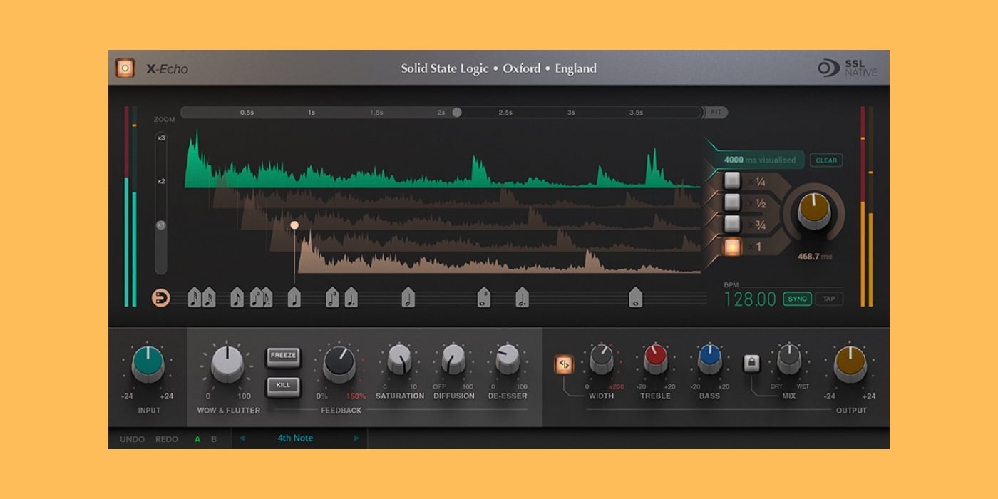Screen dimensions: 998x499
Task: Enable the x ½ delay tap
Action: pos(732,202)
